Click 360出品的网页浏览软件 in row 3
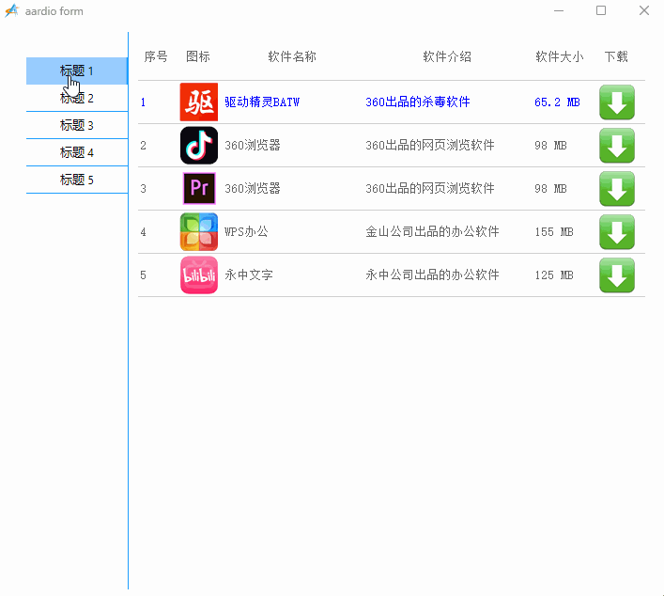Viewport: 664px width, 596px height. coord(430,189)
